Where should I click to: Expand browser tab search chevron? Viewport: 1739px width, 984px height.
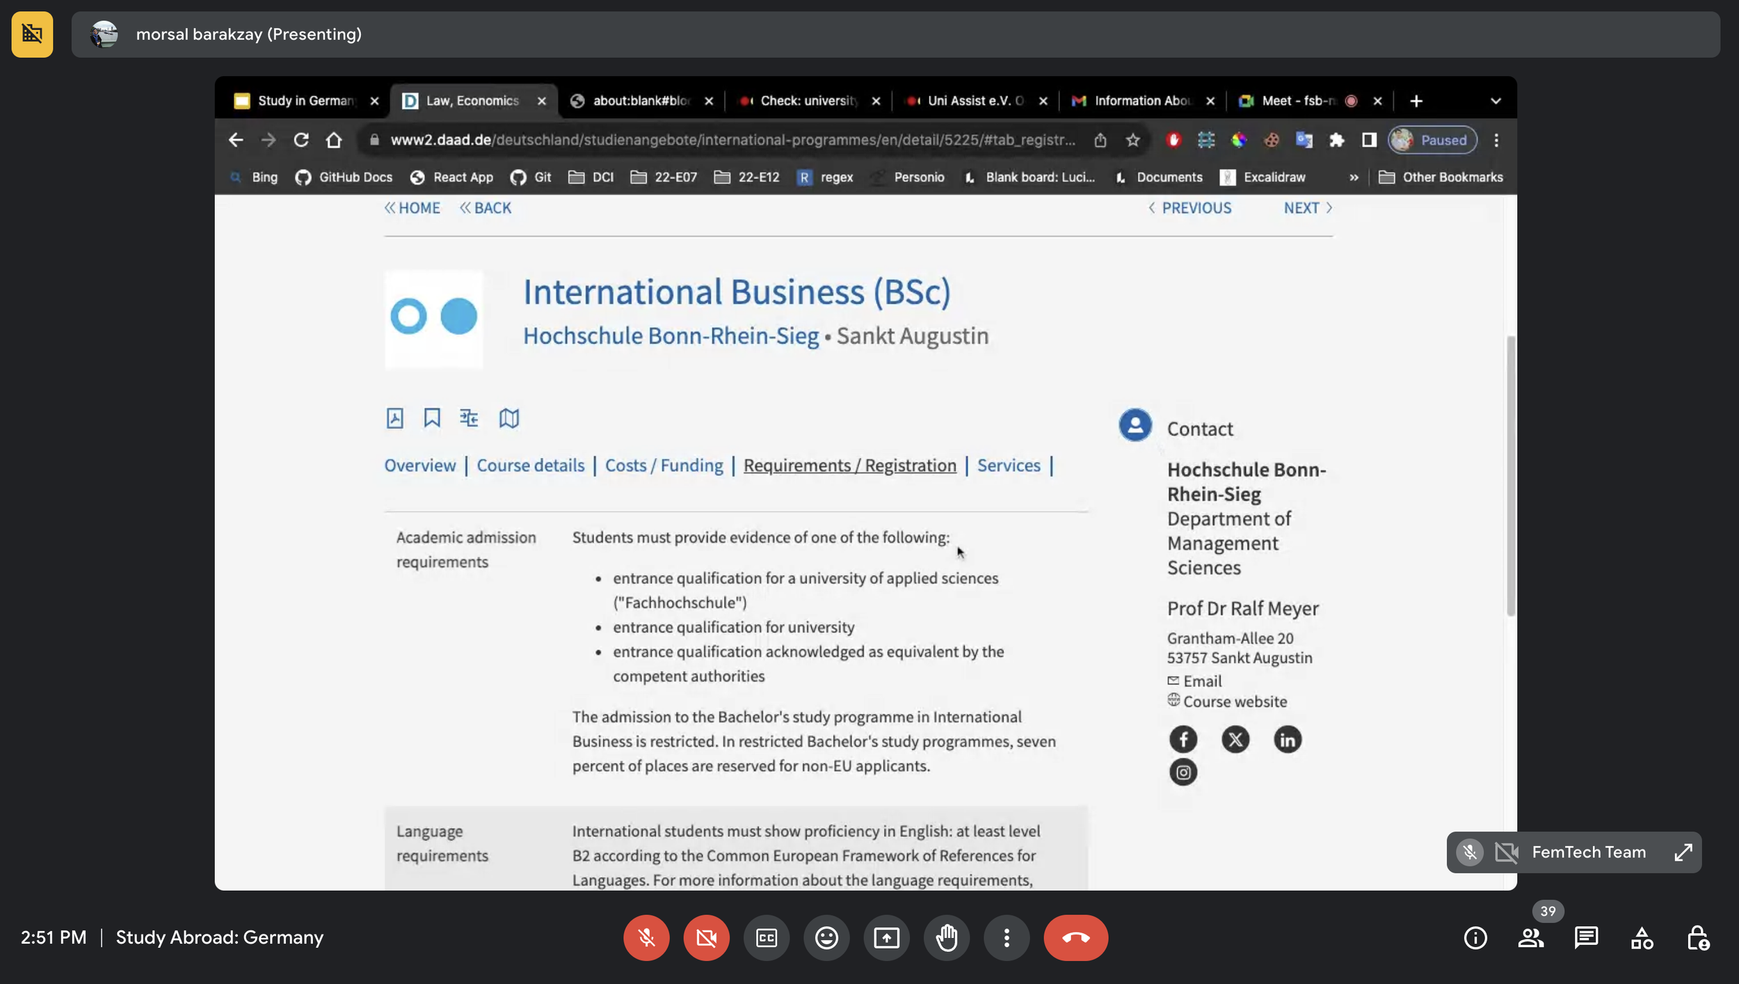[1495, 101]
